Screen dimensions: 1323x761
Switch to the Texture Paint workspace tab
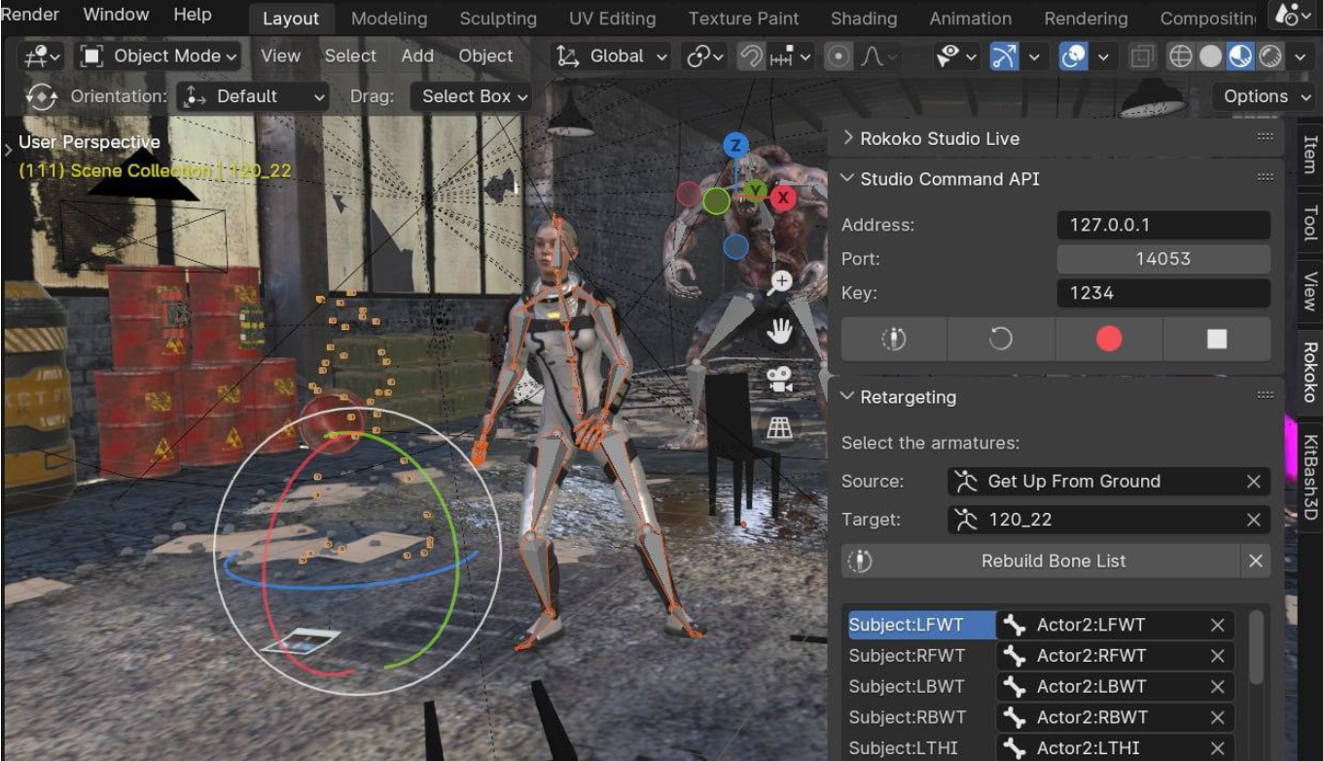(743, 18)
